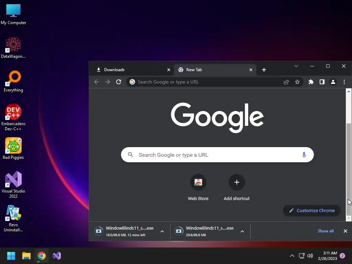The image size is (352, 264).
Task: Switch to the New Tab tab
Action: (x=215, y=70)
